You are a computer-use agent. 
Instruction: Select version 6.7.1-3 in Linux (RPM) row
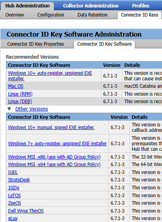[110, 94]
